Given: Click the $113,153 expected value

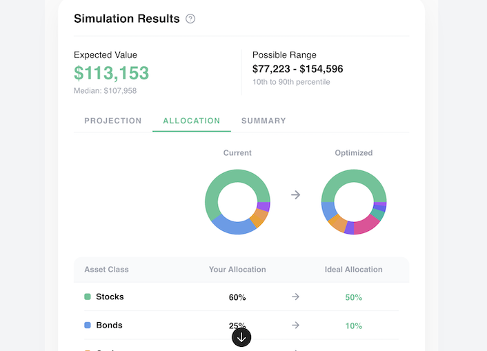Looking at the screenshot, I should tap(112, 73).
